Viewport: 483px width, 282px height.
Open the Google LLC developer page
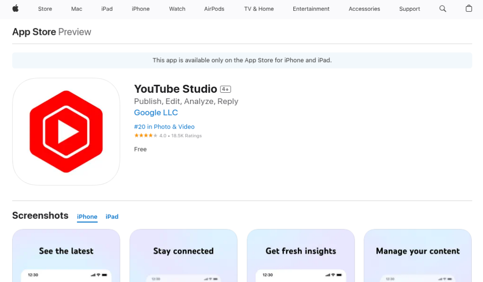[156, 113]
